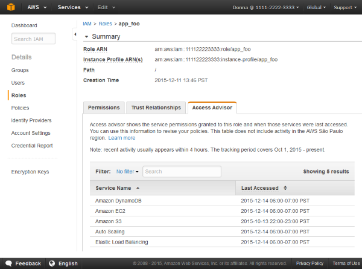Click the Learn more link

(122, 138)
